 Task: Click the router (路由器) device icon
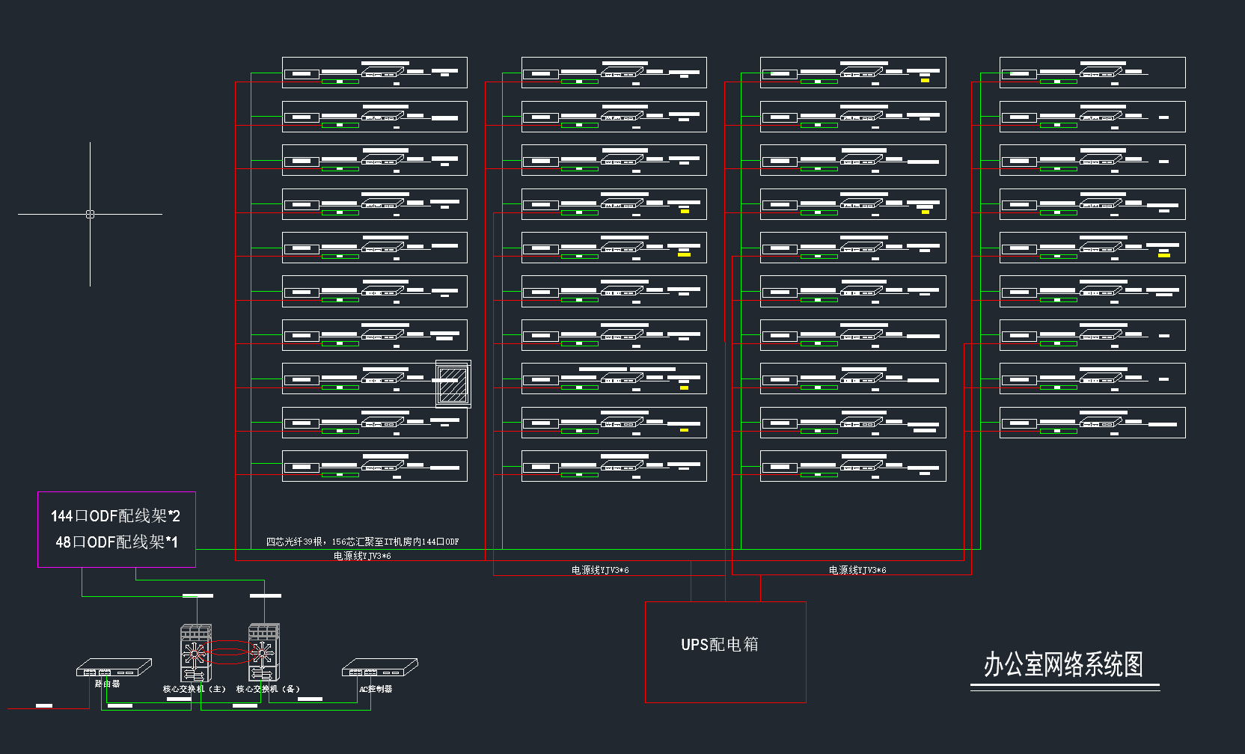pos(114,667)
